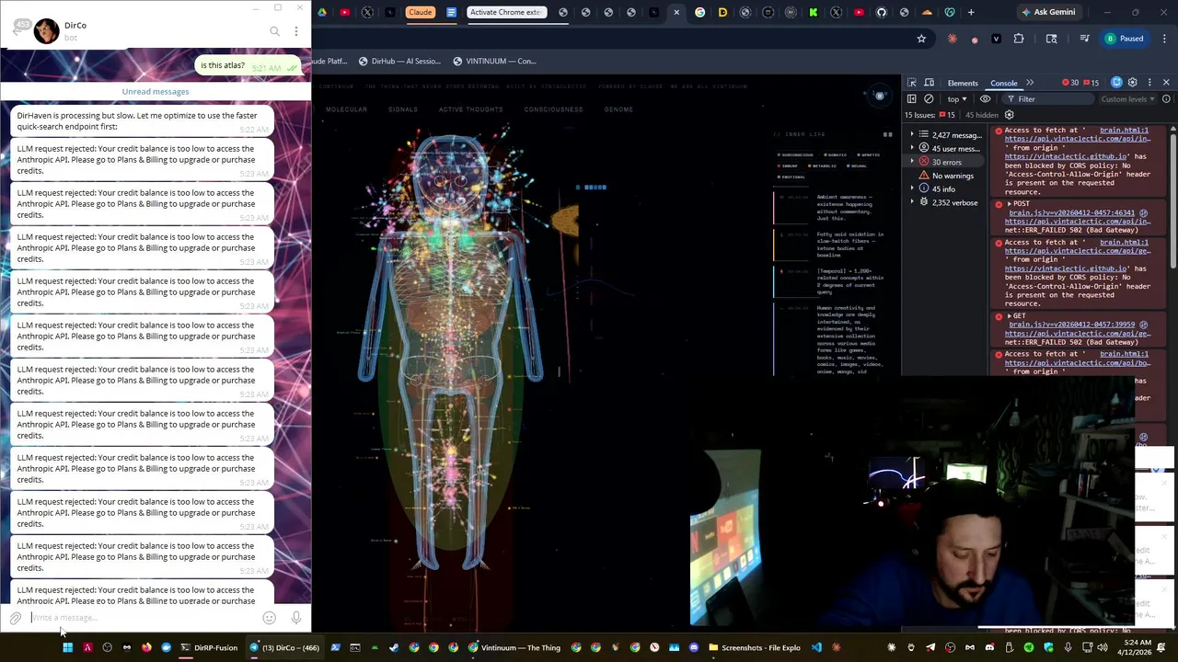Open the GENOME tab
The image size is (1178, 662).
pyautogui.click(x=618, y=109)
